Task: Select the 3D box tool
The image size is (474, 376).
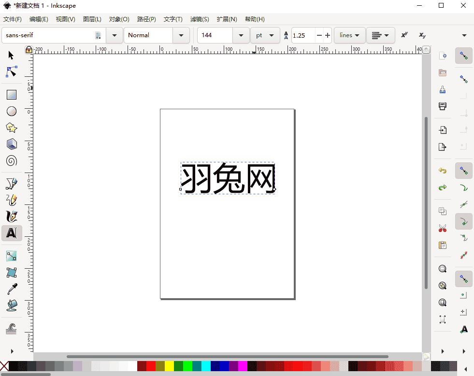Action: click(12, 144)
